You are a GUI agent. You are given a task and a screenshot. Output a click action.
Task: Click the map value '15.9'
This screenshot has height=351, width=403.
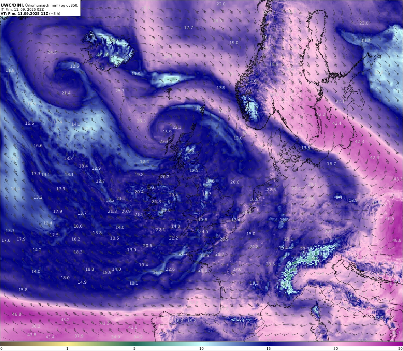[167, 132]
